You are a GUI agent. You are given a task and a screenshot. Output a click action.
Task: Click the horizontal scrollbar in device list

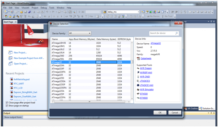click(90, 102)
